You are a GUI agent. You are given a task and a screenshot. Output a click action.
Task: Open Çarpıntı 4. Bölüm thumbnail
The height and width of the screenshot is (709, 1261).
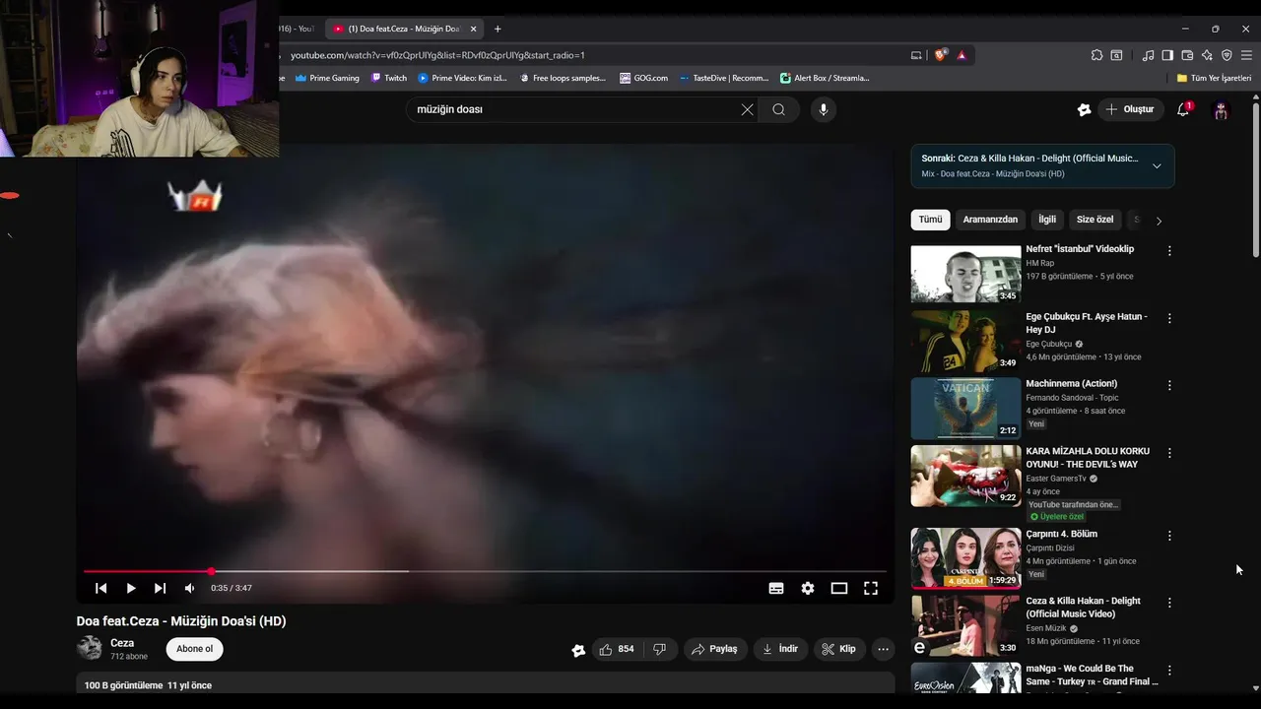click(965, 557)
